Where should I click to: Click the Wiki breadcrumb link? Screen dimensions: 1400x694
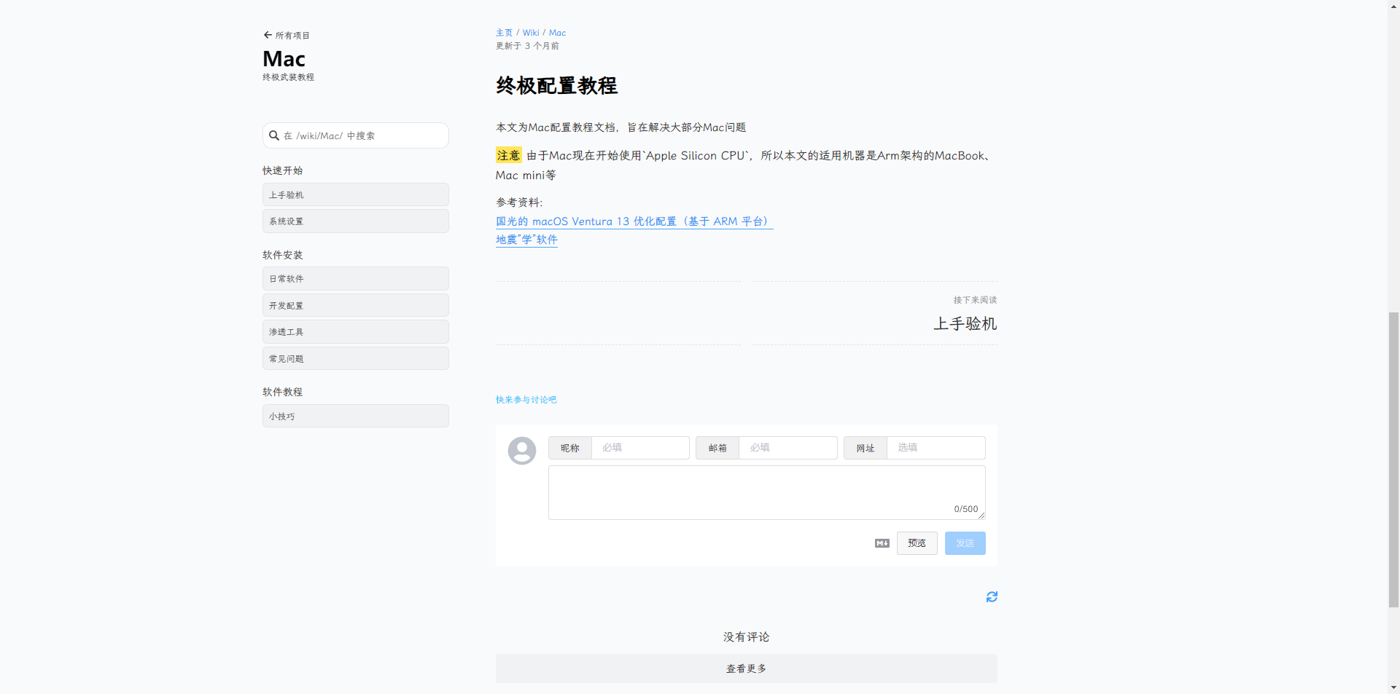[x=531, y=33]
